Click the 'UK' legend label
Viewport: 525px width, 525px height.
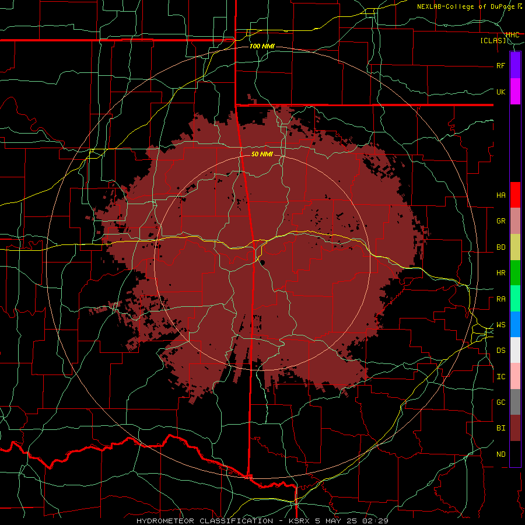point(501,92)
